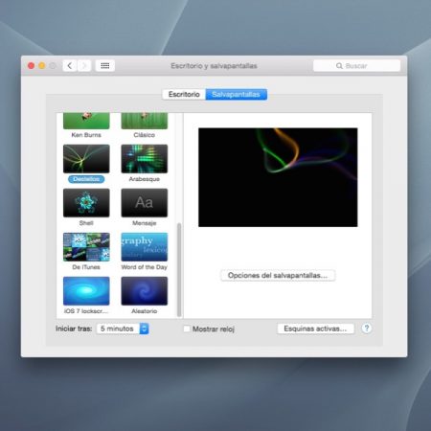Click the Aleatorio label text
431x431 pixels.
pyautogui.click(x=145, y=311)
